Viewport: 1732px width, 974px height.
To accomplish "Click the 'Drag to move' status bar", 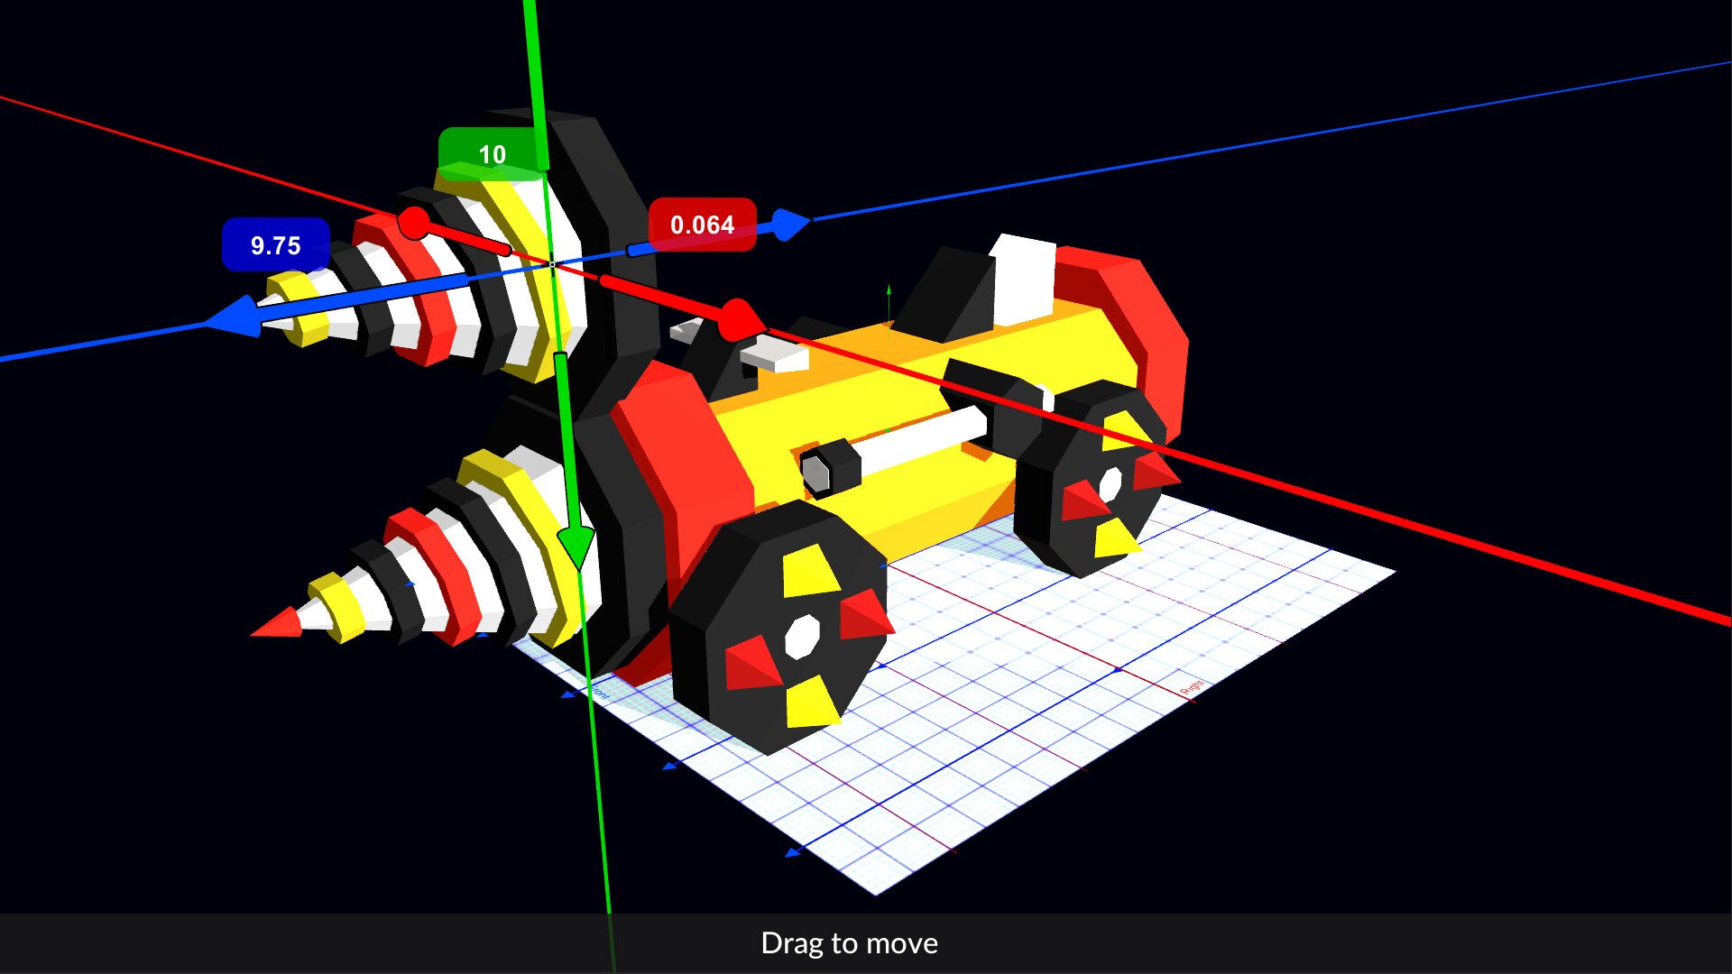I will (849, 943).
